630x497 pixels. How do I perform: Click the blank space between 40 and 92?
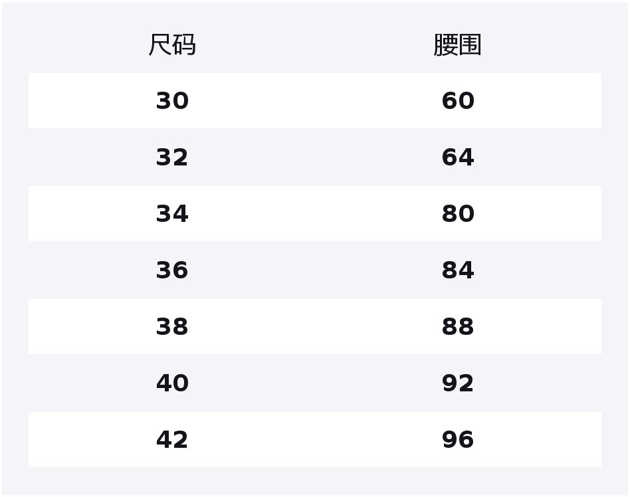(x=315, y=383)
